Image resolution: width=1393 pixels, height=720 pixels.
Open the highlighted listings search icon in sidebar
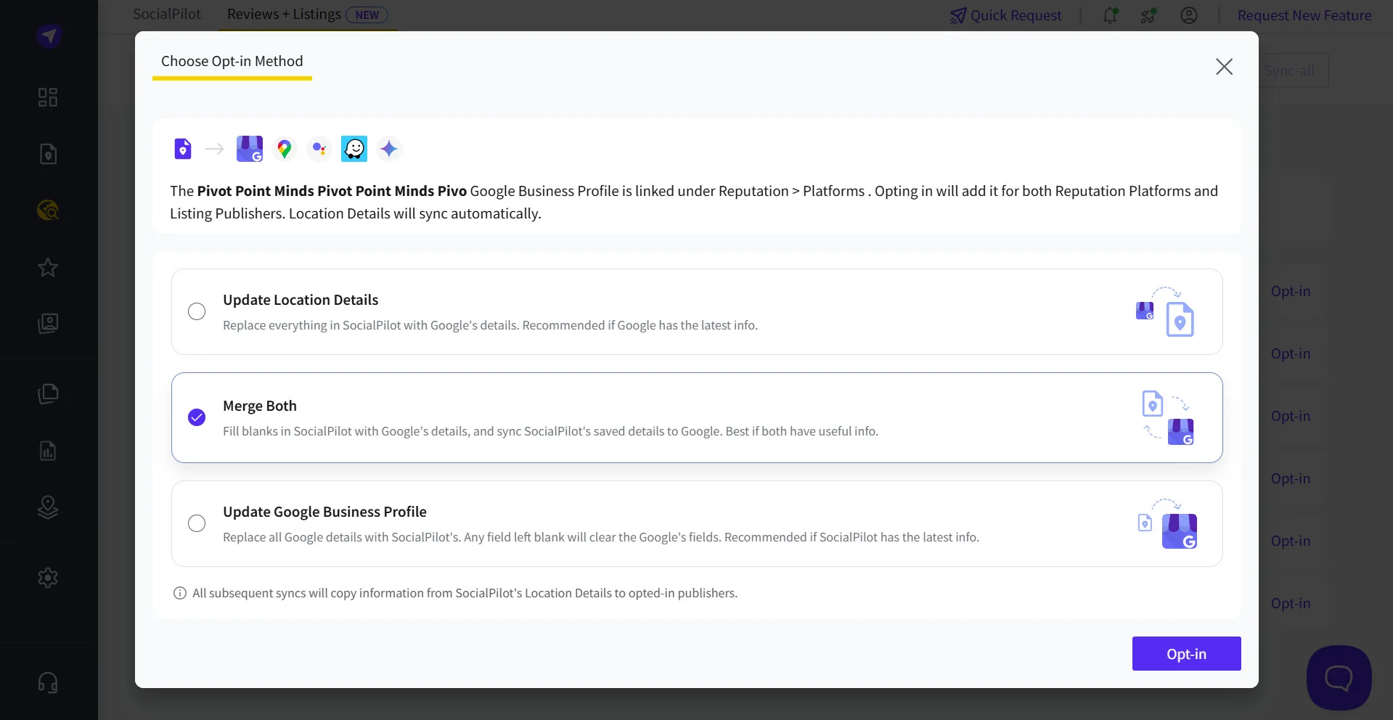(48, 210)
